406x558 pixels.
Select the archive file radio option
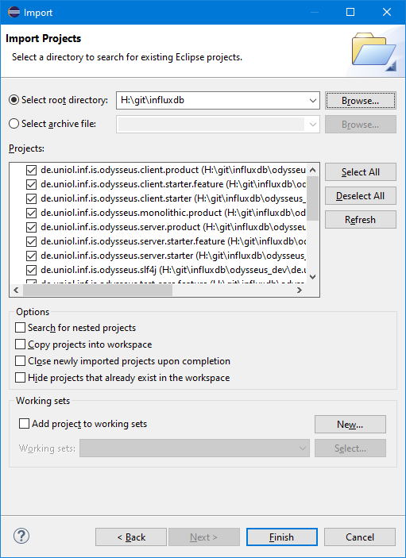click(14, 124)
